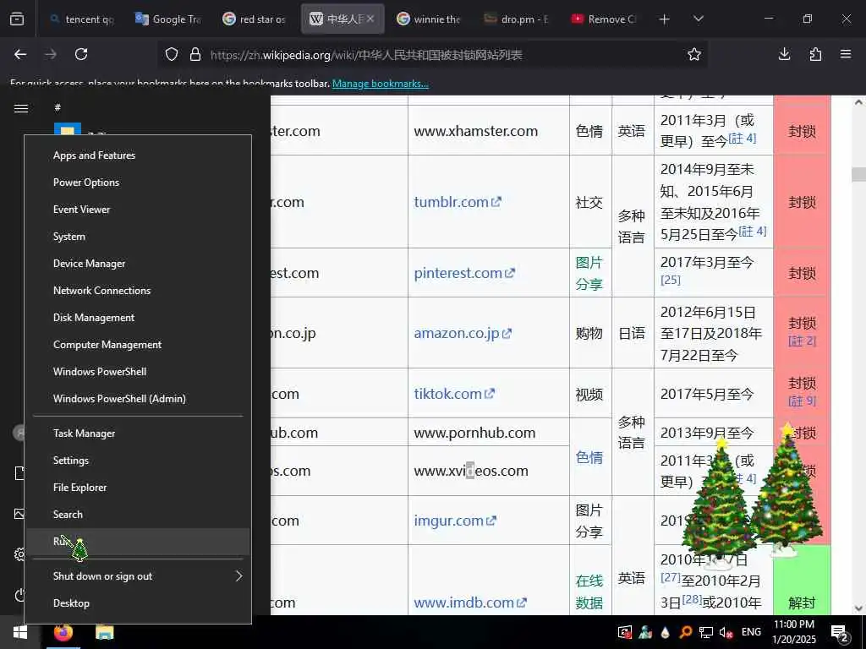Open the www.imdb.com link

coord(470,603)
